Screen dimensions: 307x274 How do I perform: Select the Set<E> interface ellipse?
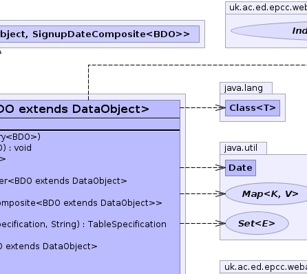(257, 223)
